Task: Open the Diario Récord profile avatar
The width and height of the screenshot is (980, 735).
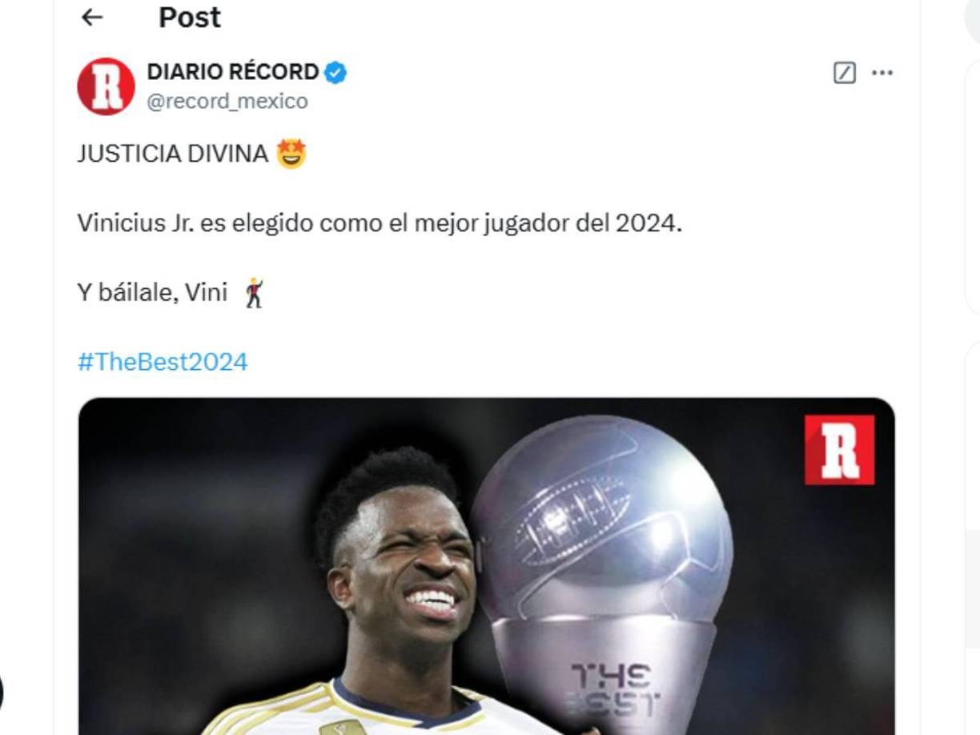Action: pos(106,86)
